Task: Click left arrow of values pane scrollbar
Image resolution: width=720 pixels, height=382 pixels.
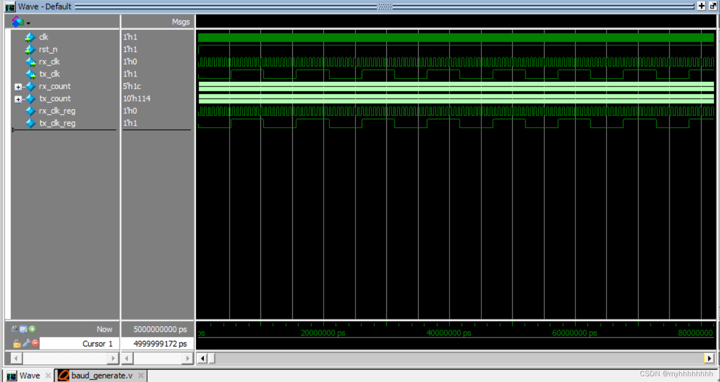Action: [x=127, y=358]
